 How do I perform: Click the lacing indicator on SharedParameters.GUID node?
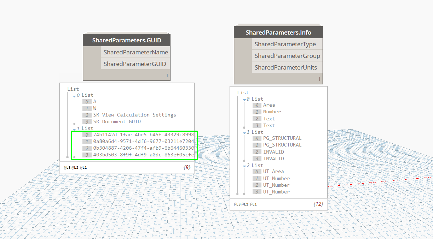point(167,76)
